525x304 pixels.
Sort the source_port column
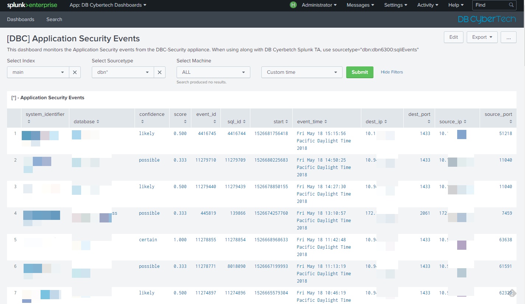(x=511, y=121)
